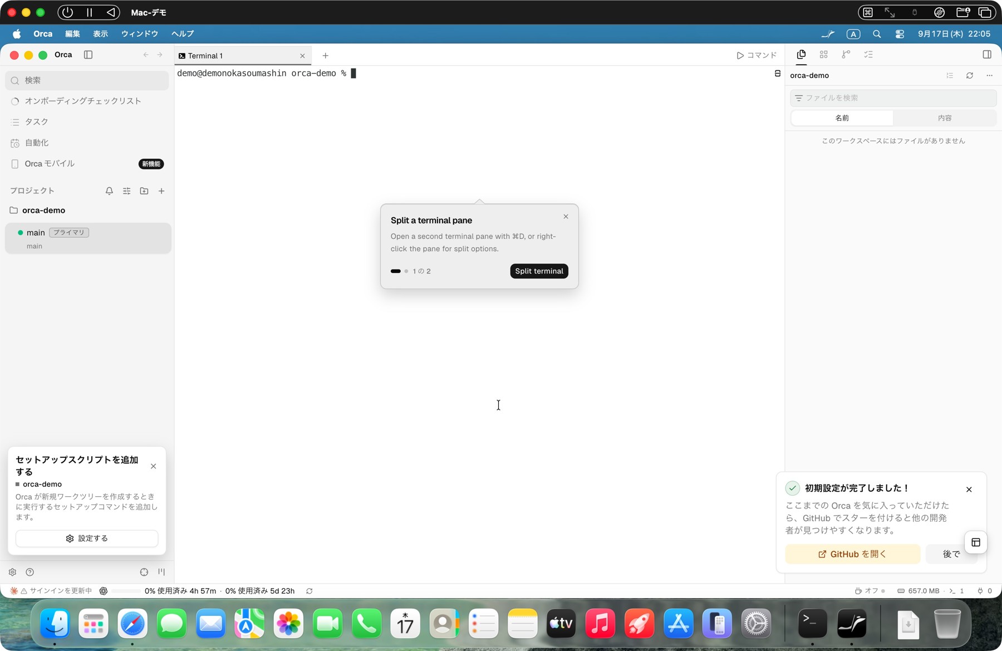Toggle the オフ status indicator
The height and width of the screenshot is (651, 1002).
coord(870,591)
